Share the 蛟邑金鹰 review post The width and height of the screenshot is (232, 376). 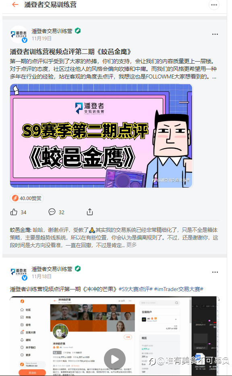pyautogui.click(x=90, y=212)
